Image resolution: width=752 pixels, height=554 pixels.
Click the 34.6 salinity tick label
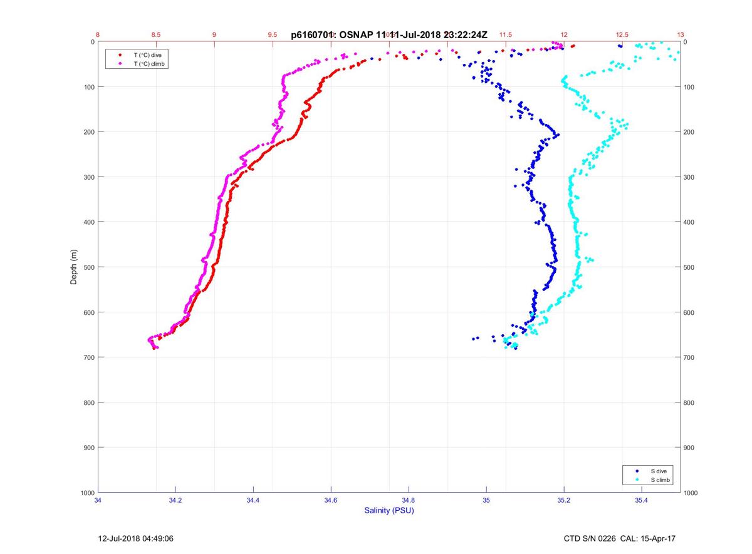(x=331, y=500)
